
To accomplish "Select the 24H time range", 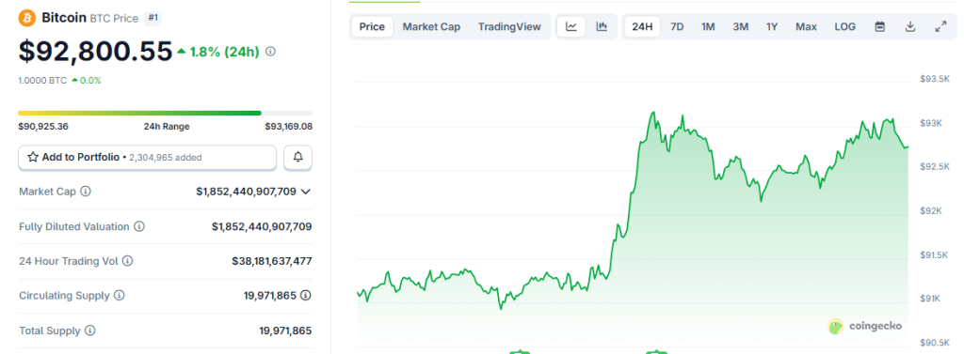I will click(642, 27).
